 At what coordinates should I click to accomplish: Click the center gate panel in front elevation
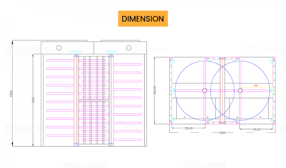[x=94, y=100]
